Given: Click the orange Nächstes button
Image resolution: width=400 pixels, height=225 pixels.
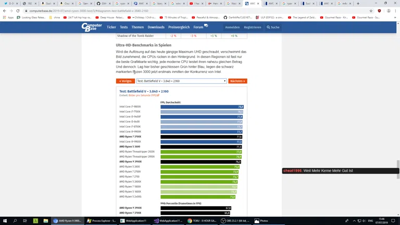Looking at the screenshot, I should [x=238, y=81].
